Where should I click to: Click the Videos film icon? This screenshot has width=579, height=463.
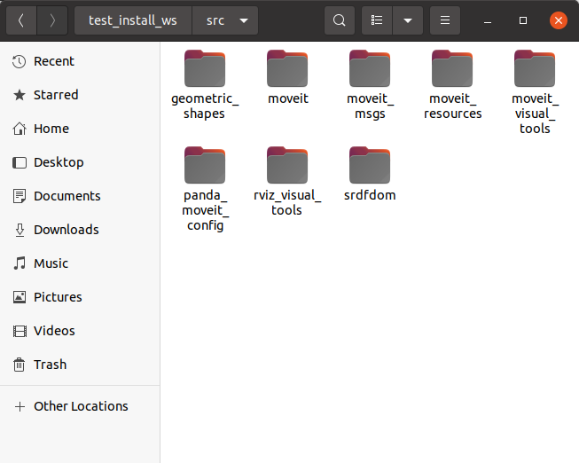20,331
